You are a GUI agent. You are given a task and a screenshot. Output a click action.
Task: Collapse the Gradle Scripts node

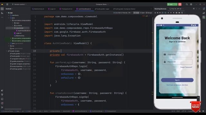coord(6,51)
